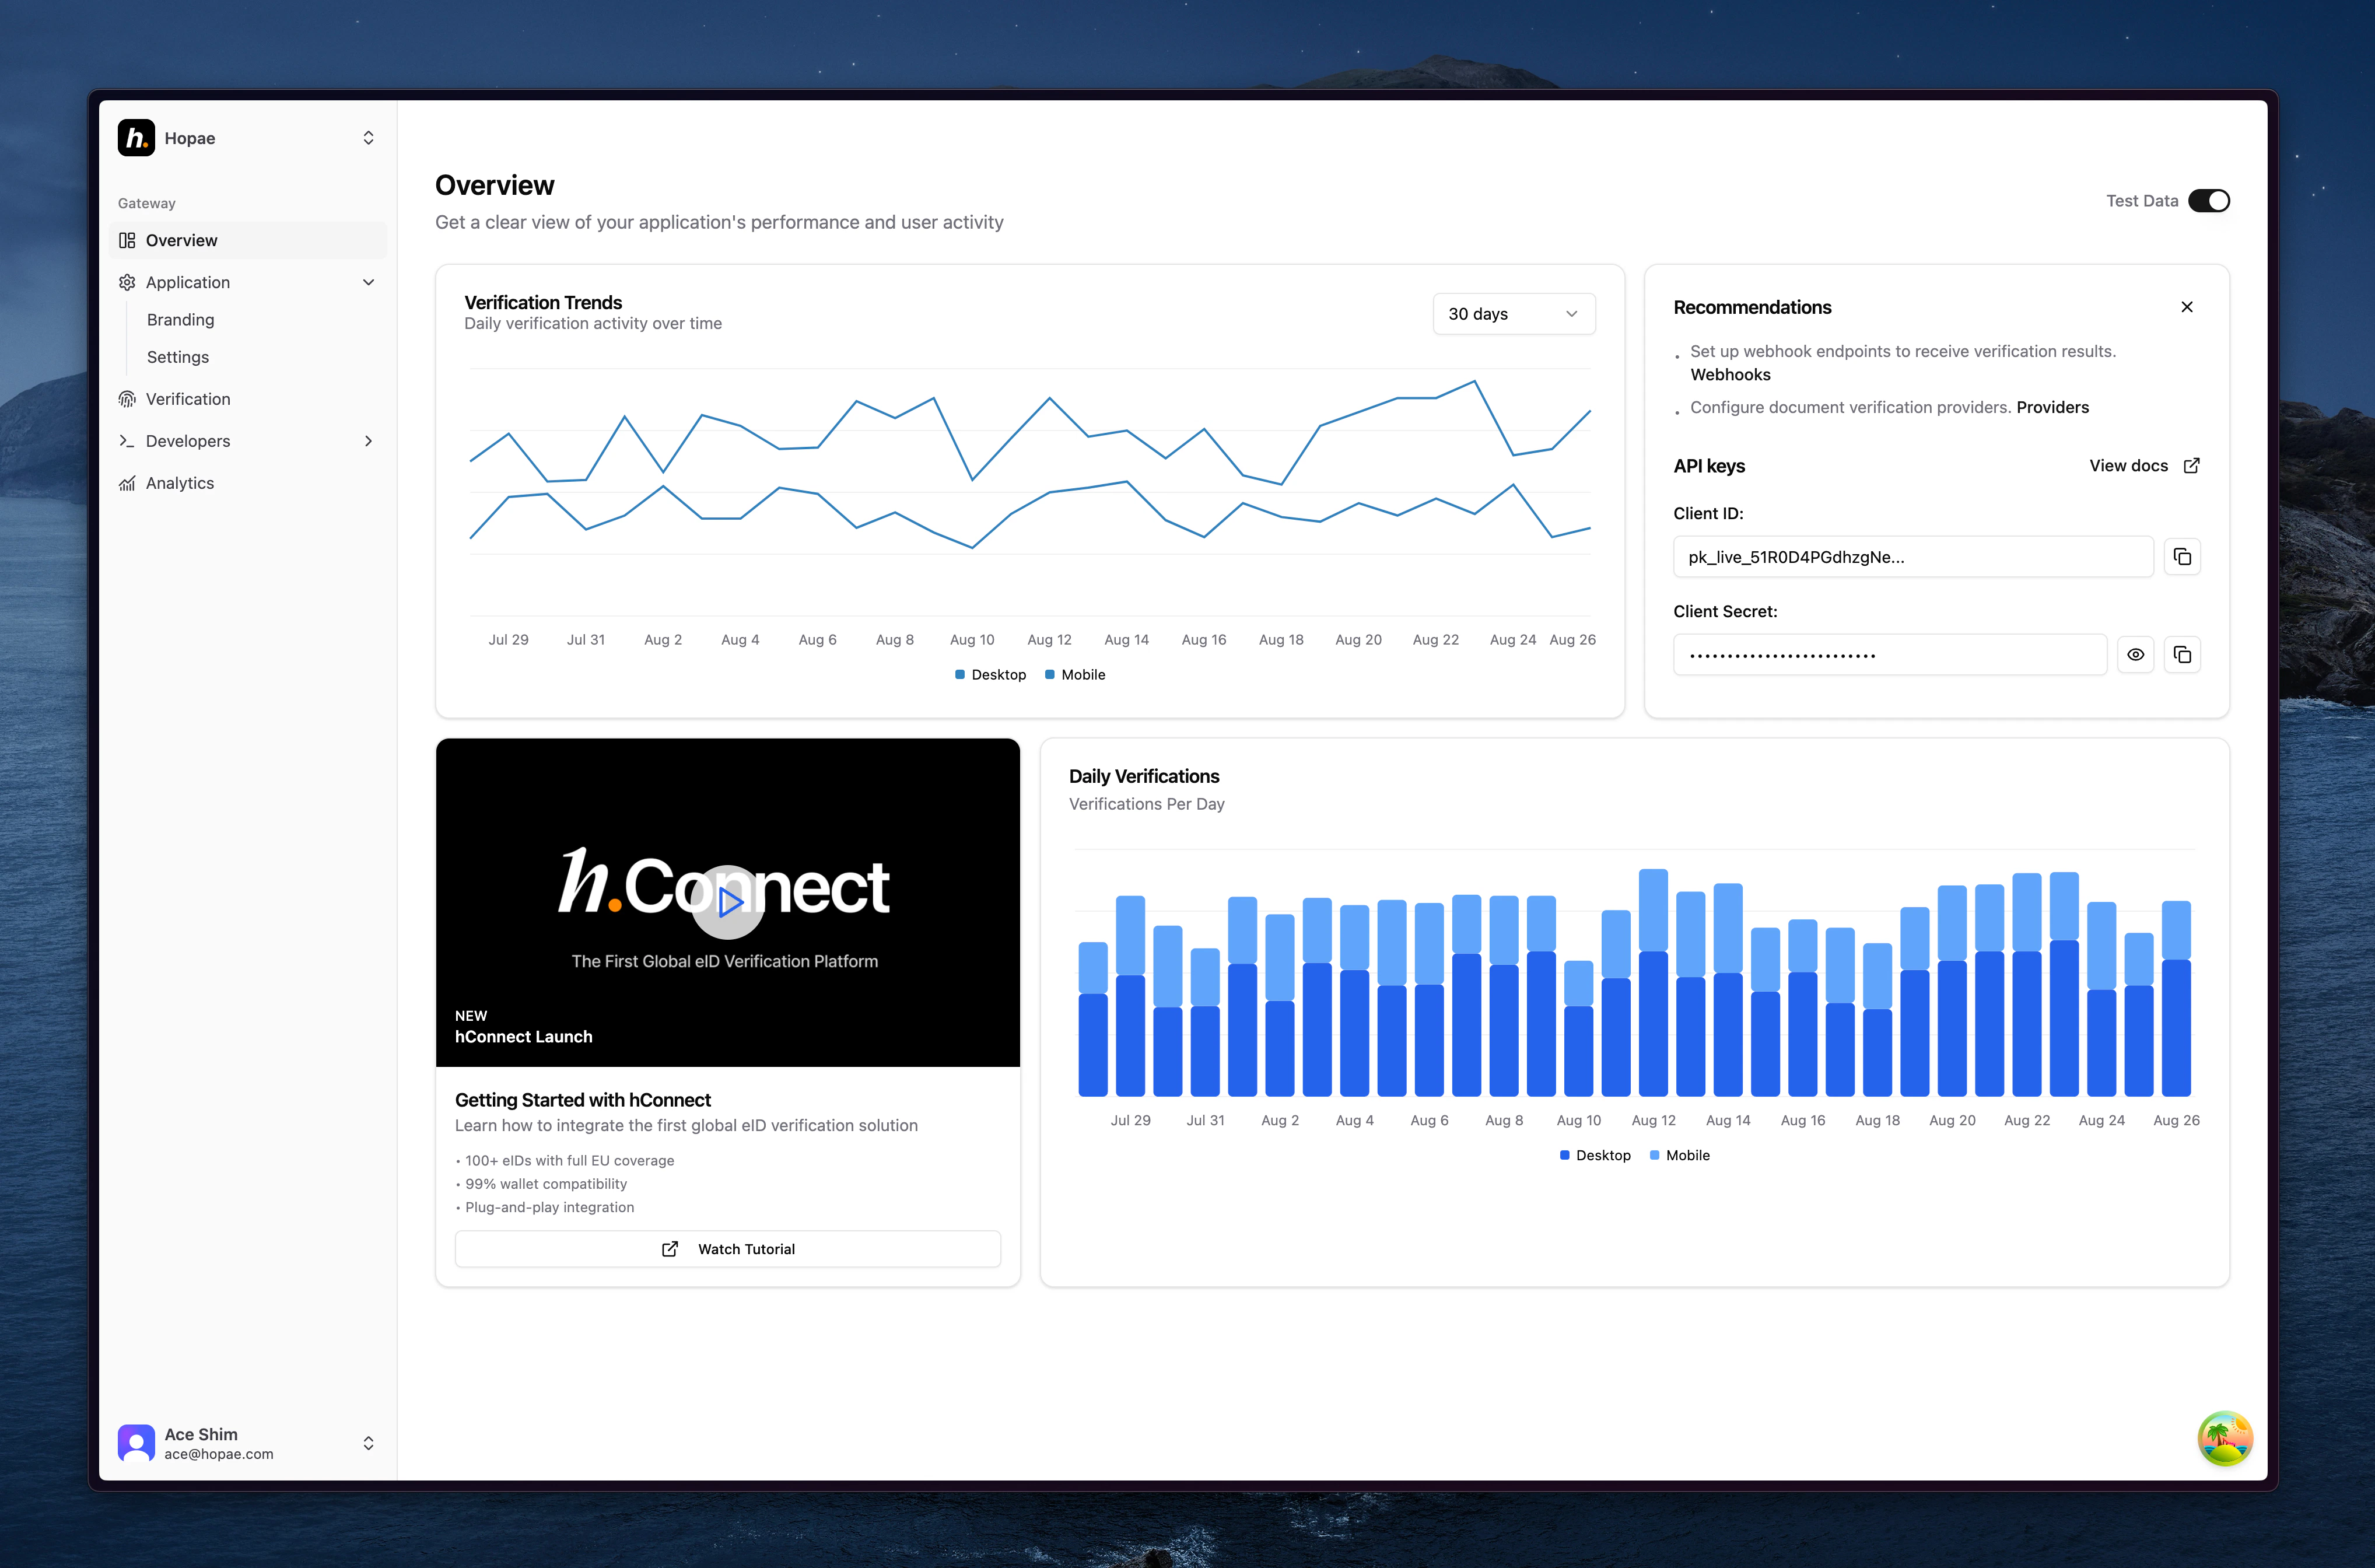2375x1568 pixels.
Task: Open the Settings sidebar item
Action: pyautogui.click(x=178, y=357)
